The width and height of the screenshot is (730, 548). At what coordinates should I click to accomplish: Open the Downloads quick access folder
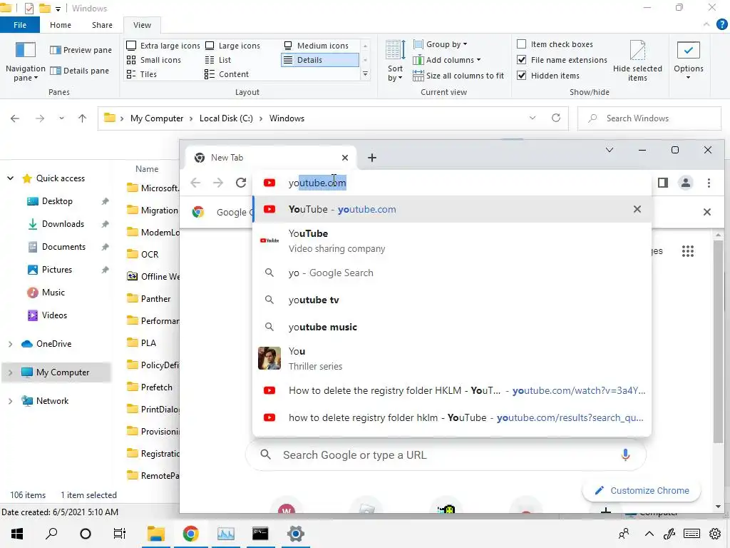[x=63, y=224]
